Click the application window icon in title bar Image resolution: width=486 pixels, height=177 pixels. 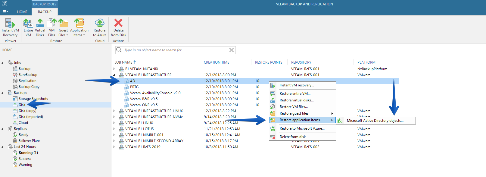[5, 4]
